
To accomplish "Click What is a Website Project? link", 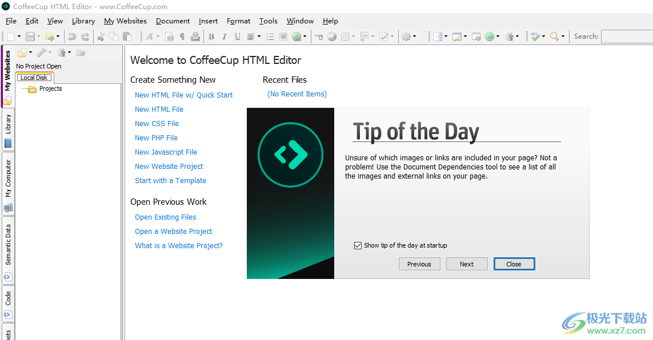I will click(179, 246).
